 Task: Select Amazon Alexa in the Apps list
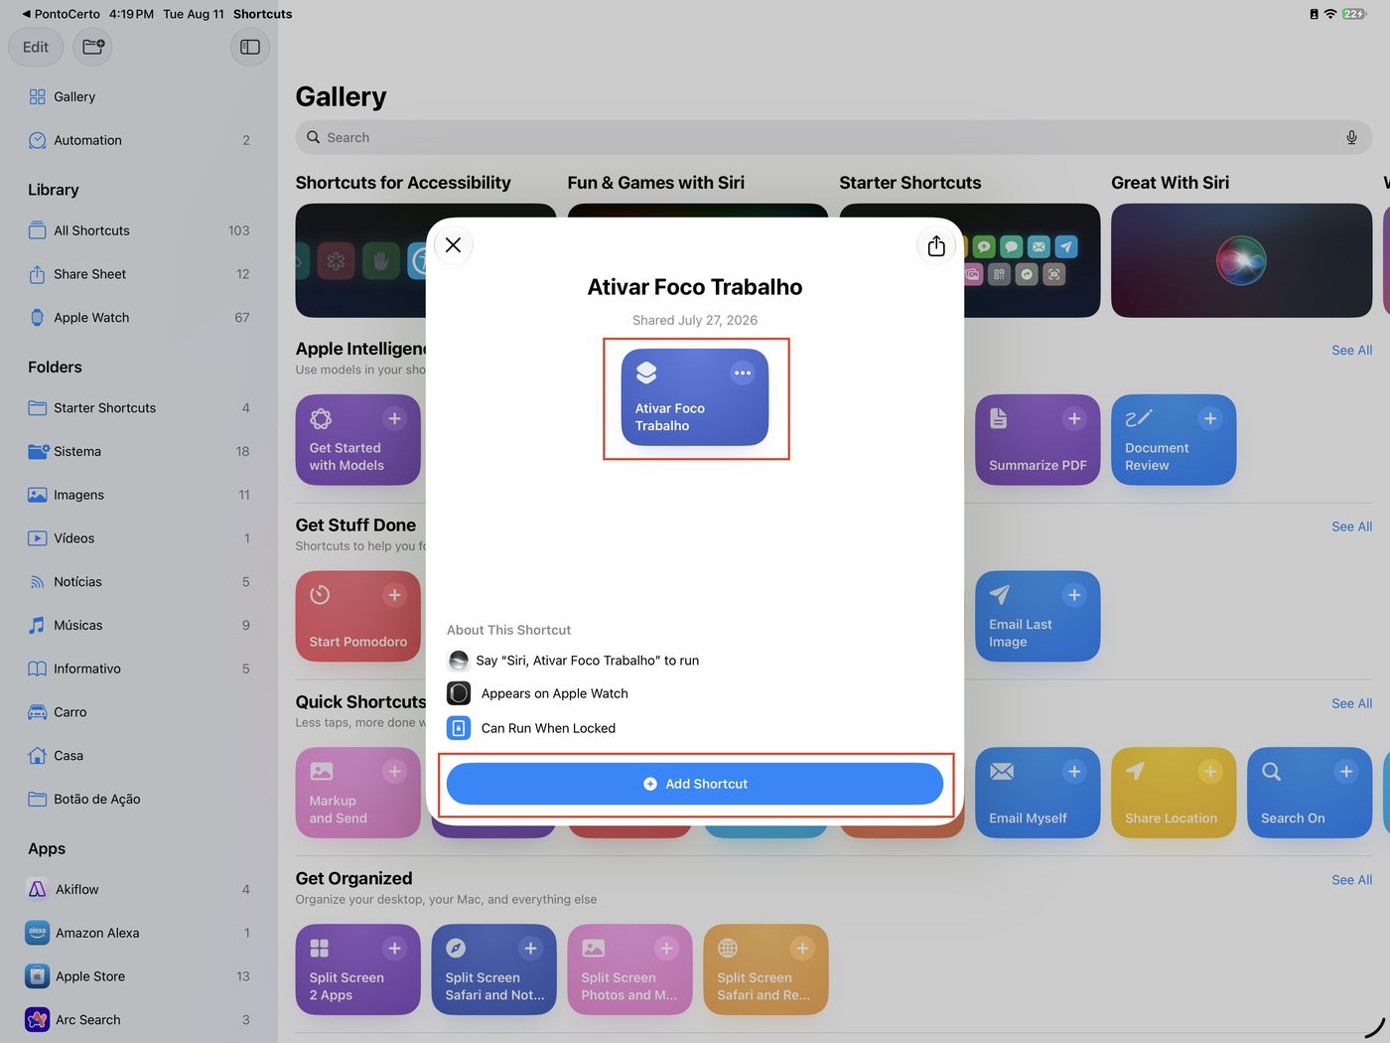pyautogui.click(x=139, y=933)
